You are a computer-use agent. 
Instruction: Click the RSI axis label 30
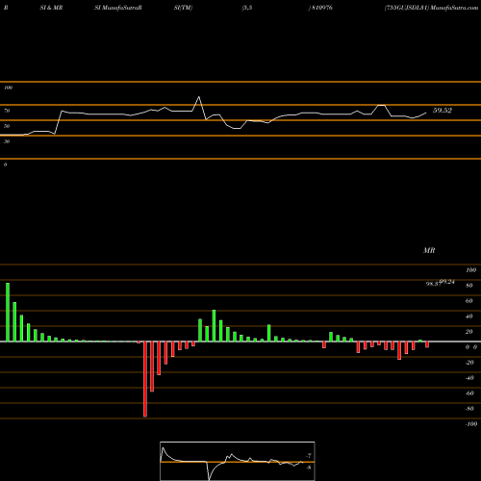coord(7,141)
